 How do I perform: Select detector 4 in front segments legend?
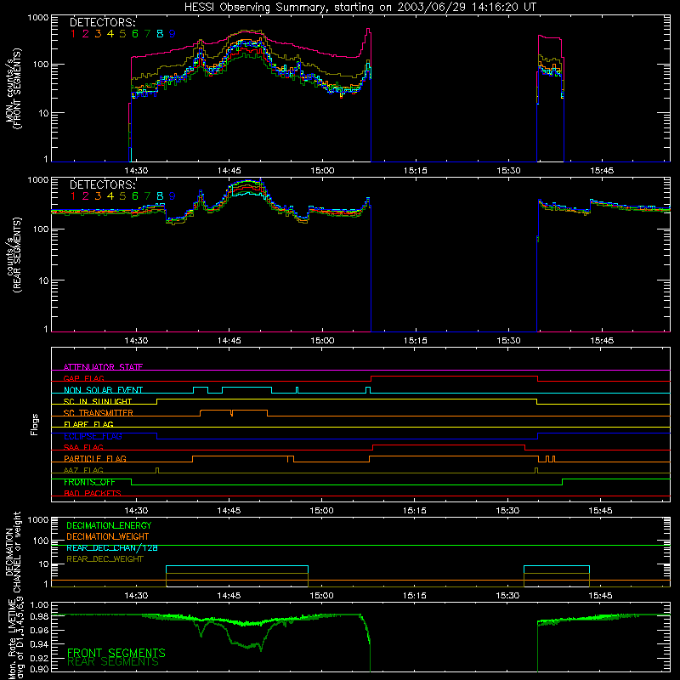[110, 34]
